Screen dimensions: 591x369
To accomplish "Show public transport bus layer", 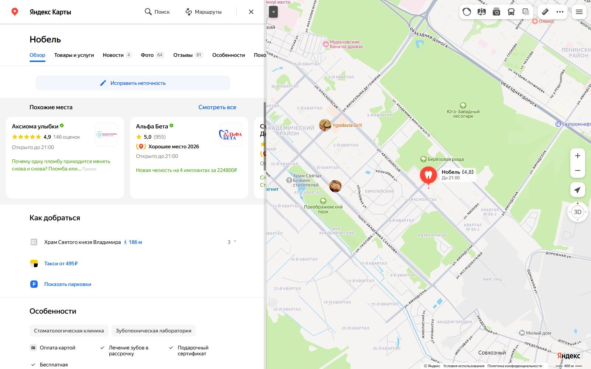I will coord(511,12).
